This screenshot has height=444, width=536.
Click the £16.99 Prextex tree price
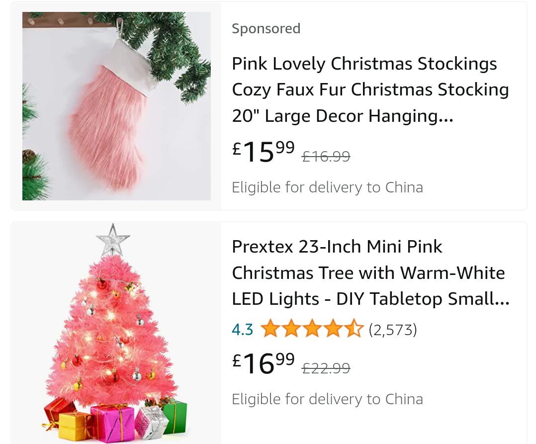[x=264, y=363]
